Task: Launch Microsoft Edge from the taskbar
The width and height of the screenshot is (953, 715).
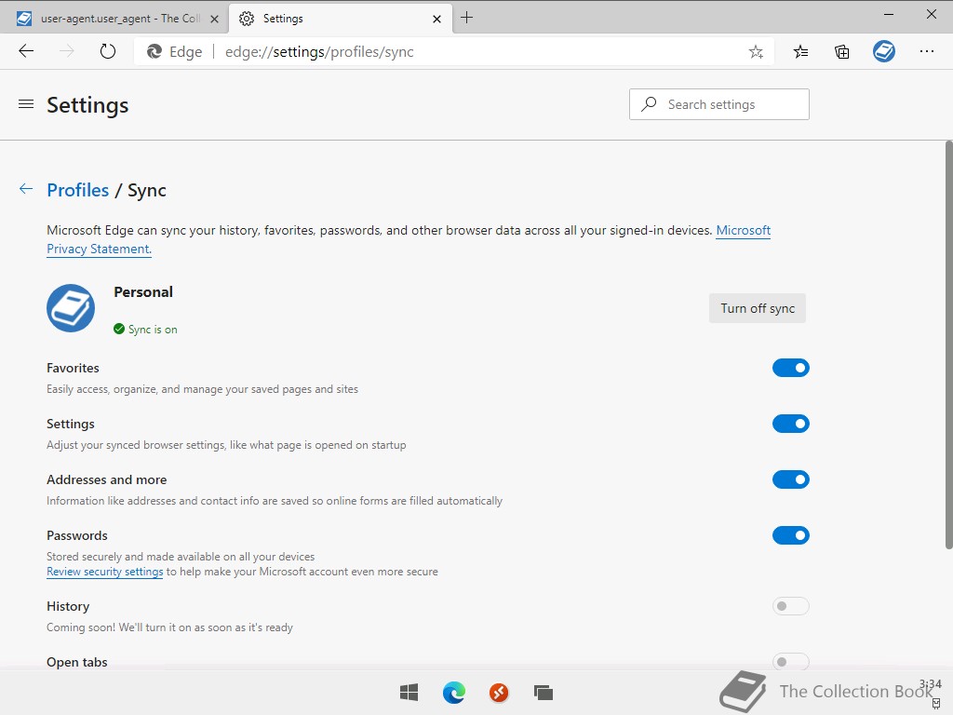Action: [x=454, y=692]
